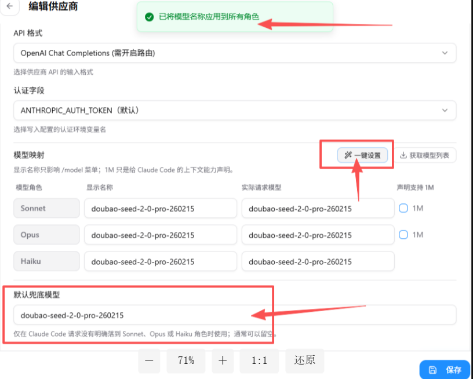The image size is (473, 379).
Task: Go back with the left arrow button
Action: [10, 6]
